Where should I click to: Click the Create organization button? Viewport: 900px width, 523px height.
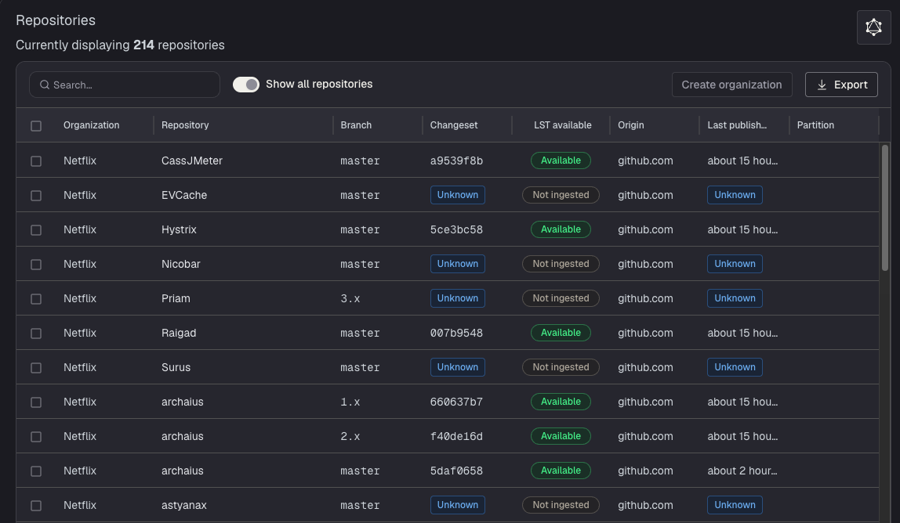(731, 85)
